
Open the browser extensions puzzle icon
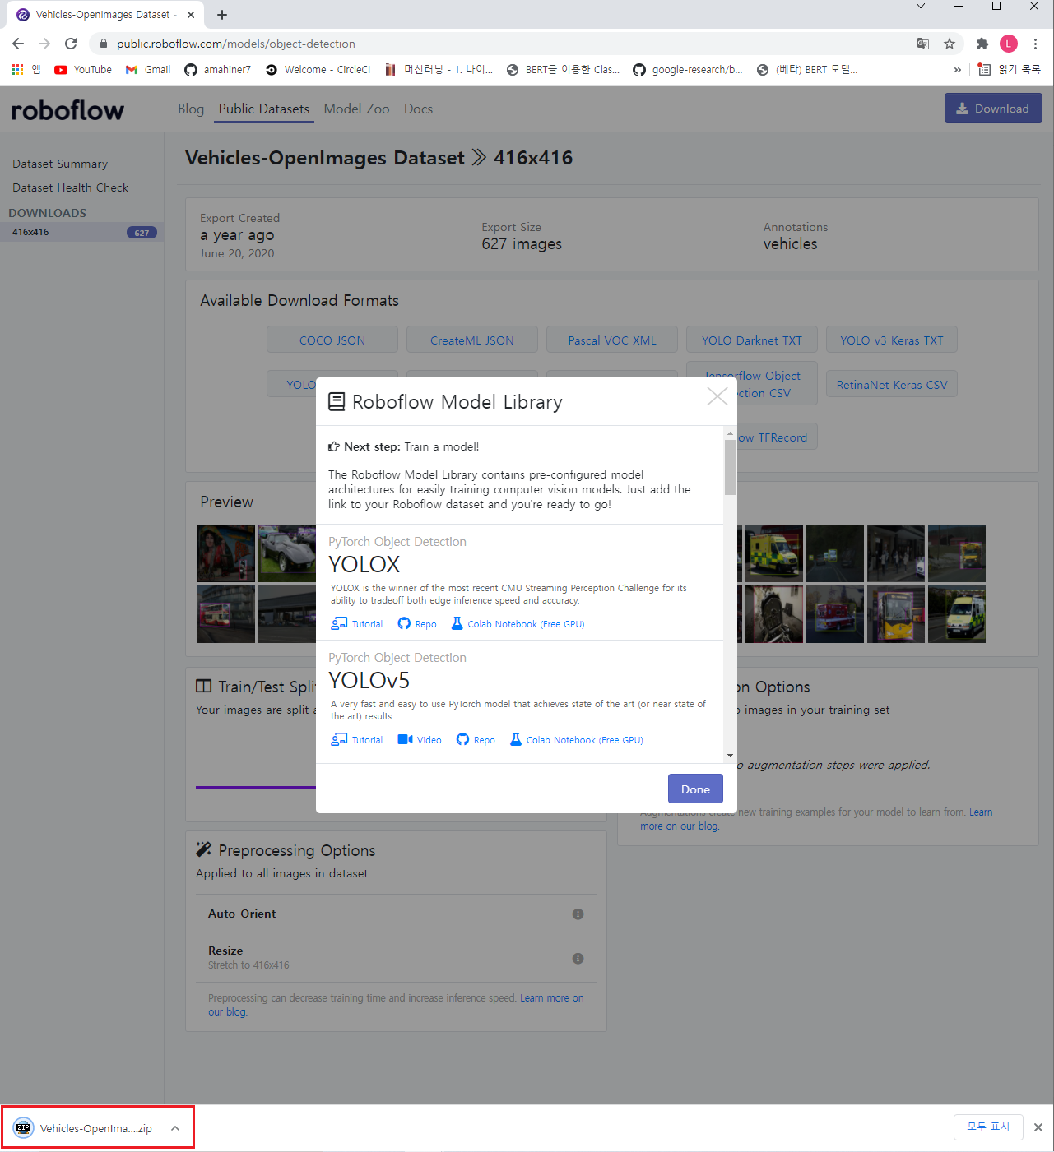click(x=982, y=44)
